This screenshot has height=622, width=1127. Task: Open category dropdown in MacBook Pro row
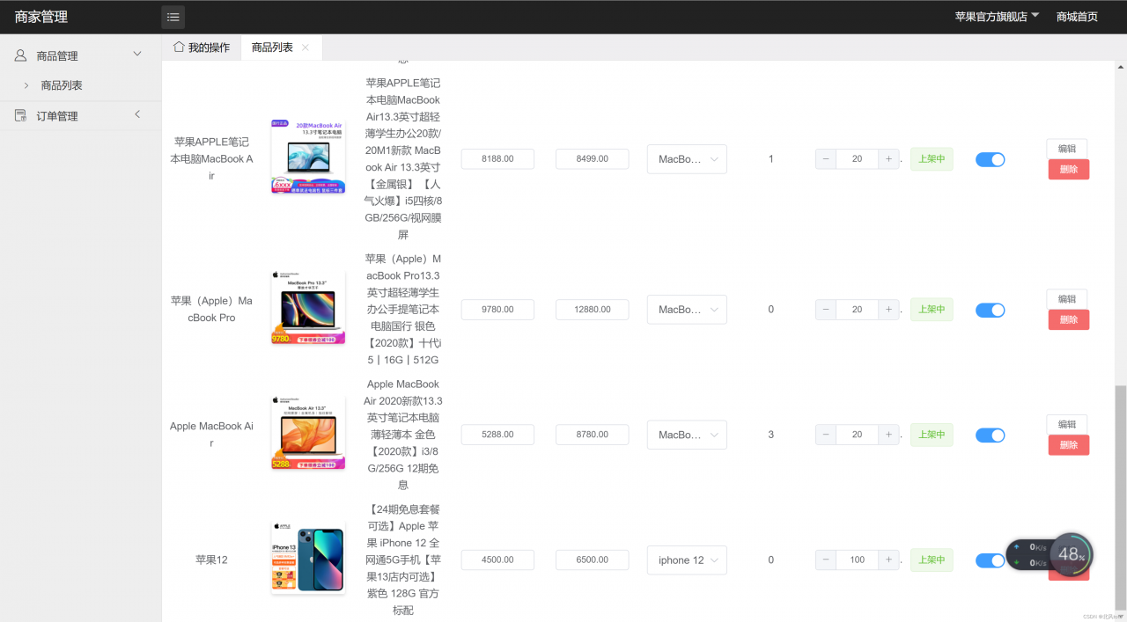pyautogui.click(x=687, y=310)
